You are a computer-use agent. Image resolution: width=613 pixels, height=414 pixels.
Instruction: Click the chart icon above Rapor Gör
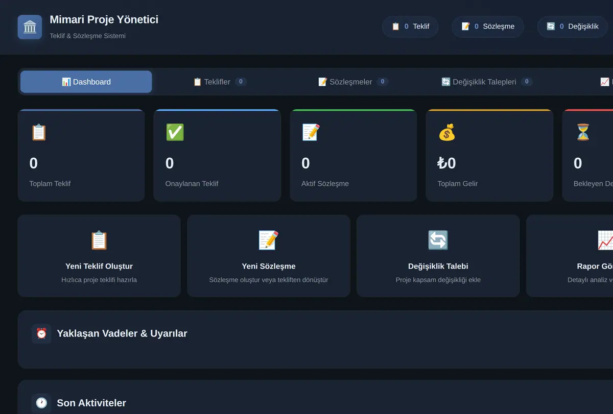point(605,240)
